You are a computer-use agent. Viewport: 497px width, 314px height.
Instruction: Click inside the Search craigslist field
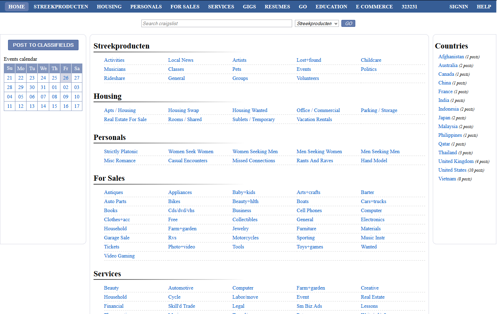(x=216, y=23)
